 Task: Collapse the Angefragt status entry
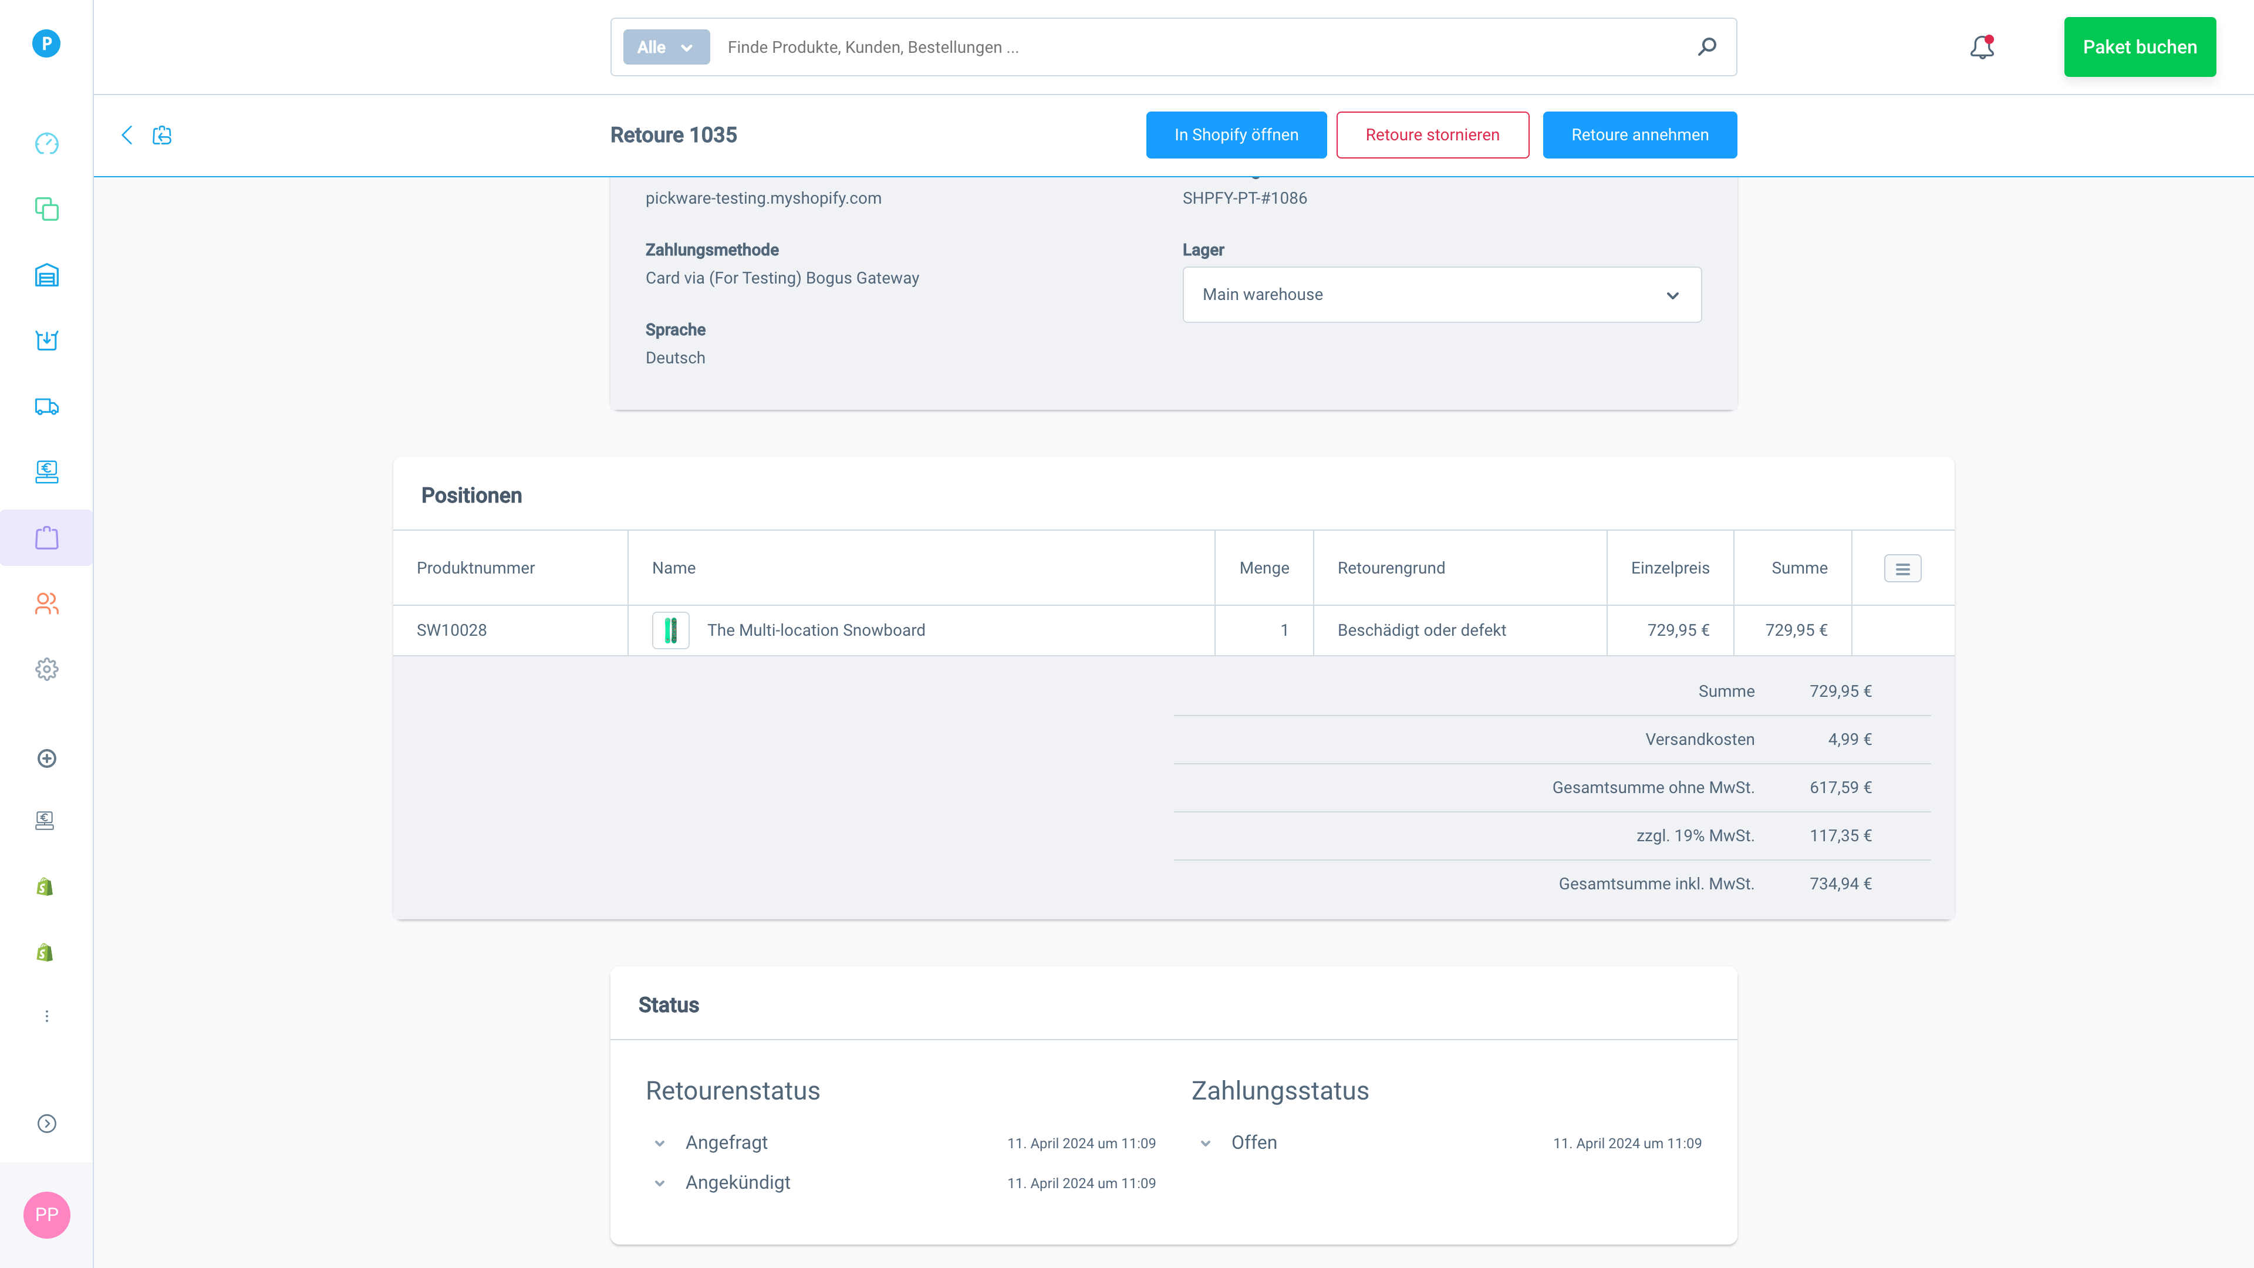point(659,1143)
